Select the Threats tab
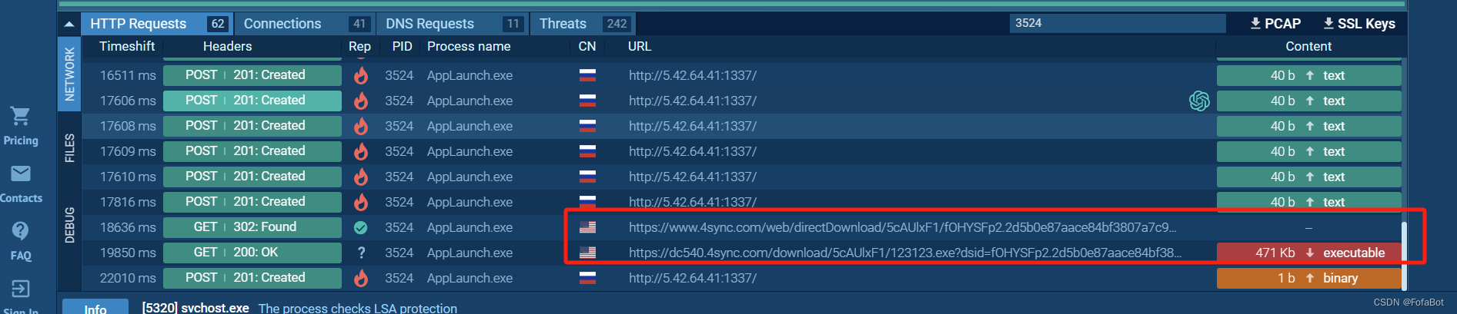Image resolution: width=1457 pixels, height=314 pixels. coord(583,24)
